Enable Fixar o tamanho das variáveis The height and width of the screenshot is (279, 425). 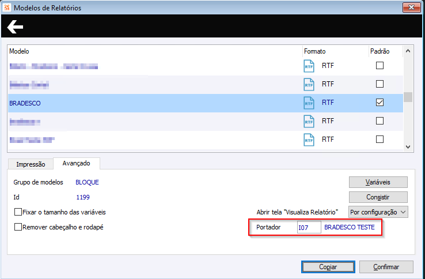(18, 212)
